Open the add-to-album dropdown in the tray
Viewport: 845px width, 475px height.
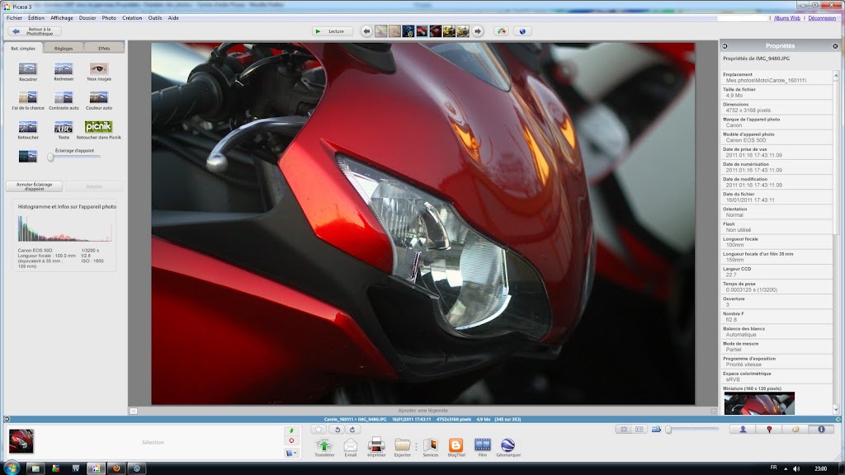point(291,453)
